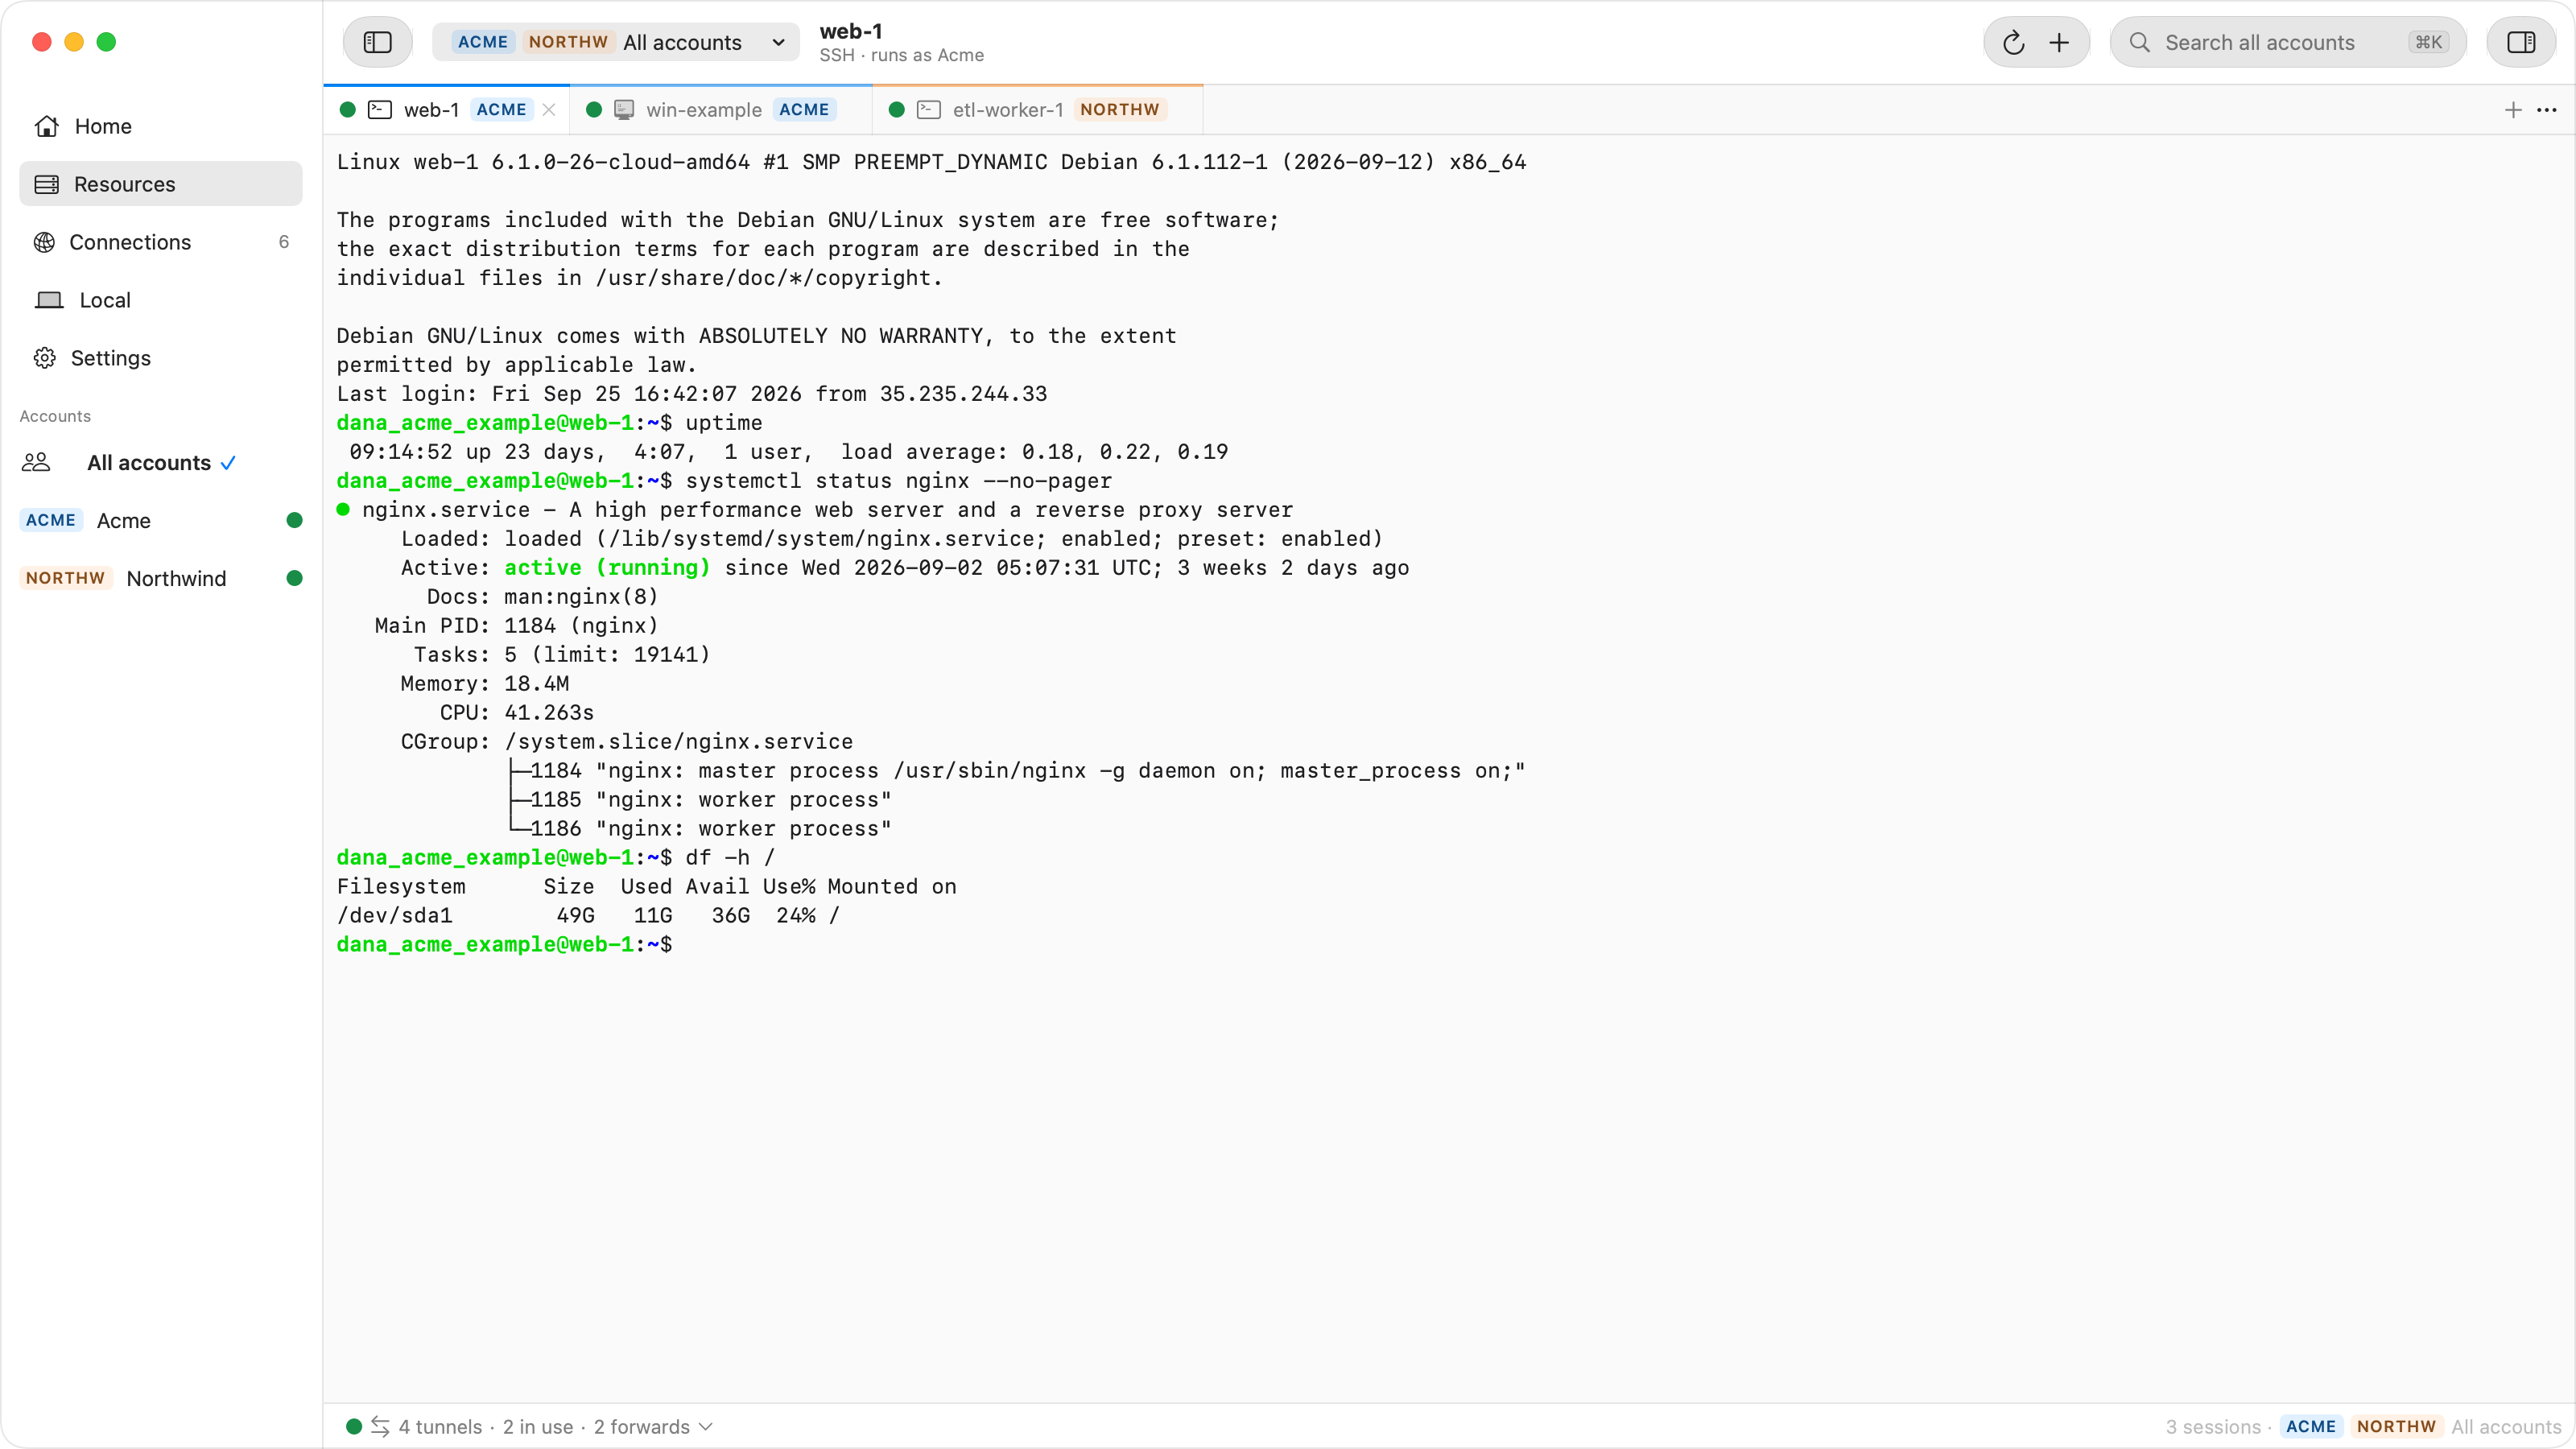Viewport: 2576px width, 1449px height.
Task: Click the Last login line in the terminal
Action: [692, 393]
